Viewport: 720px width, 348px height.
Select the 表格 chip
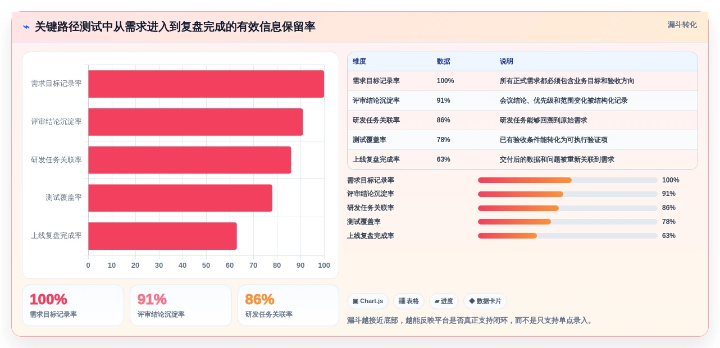[x=409, y=301]
